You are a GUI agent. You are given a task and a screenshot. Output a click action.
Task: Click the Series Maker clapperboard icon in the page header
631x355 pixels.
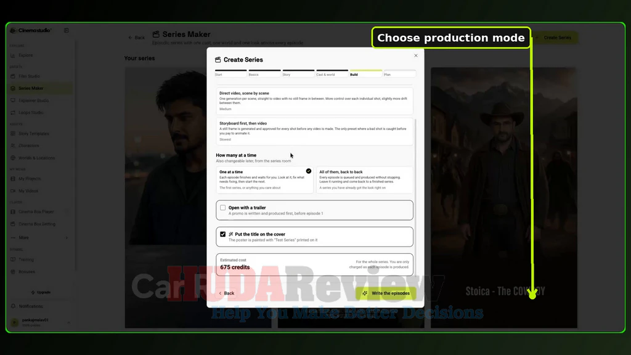(x=156, y=35)
